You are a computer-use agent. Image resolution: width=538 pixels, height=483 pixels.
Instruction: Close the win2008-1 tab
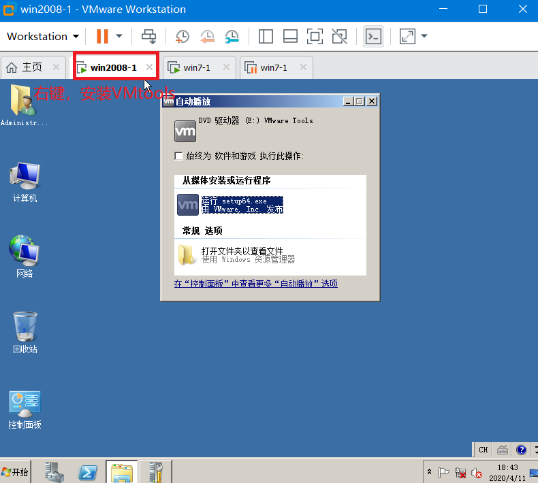[x=149, y=67]
